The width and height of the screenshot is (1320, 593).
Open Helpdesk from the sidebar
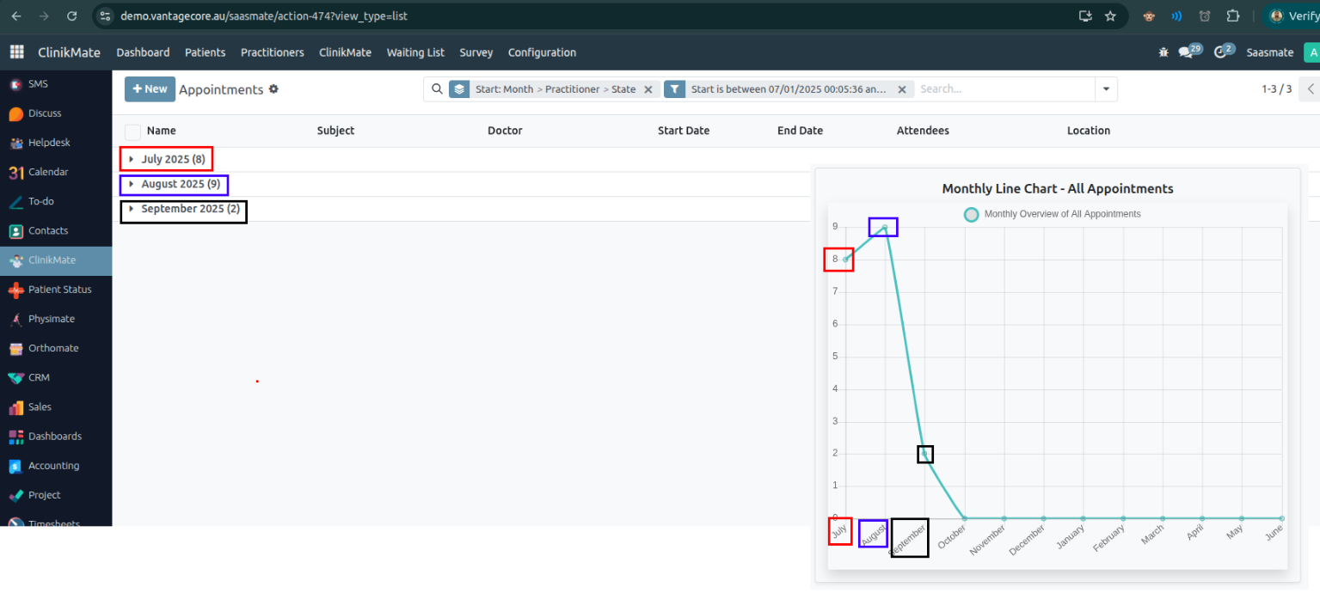(49, 143)
